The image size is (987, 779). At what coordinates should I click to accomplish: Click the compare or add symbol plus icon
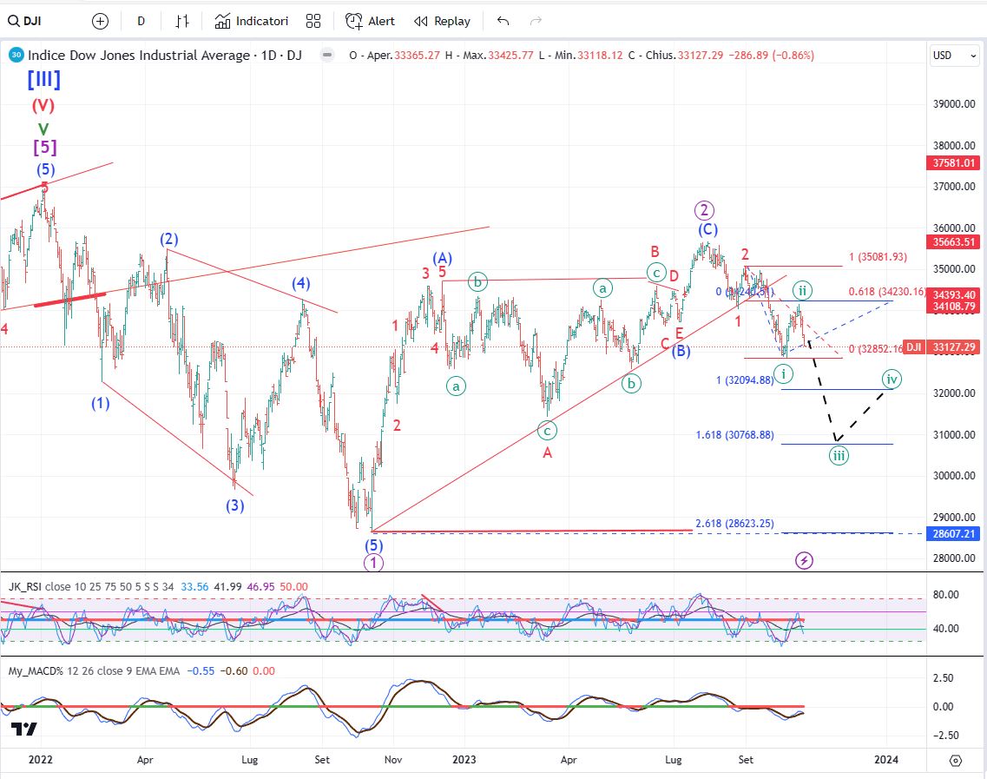click(x=100, y=22)
